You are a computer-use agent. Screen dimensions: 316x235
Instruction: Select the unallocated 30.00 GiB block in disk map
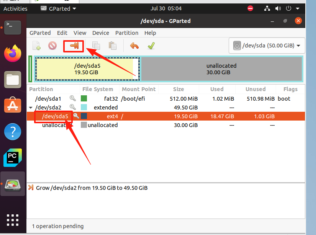[221, 69]
